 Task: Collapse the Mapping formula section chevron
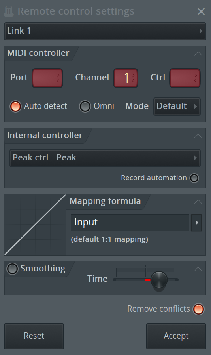coord(198,202)
